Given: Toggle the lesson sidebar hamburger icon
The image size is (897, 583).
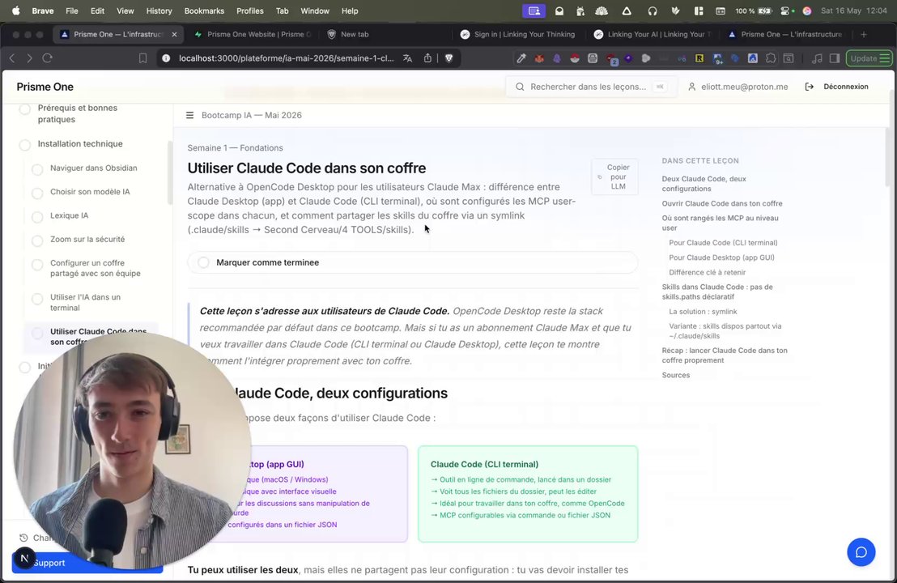Looking at the screenshot, I should [x=190, y=115].
